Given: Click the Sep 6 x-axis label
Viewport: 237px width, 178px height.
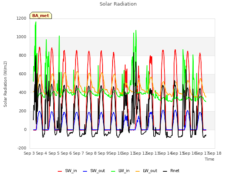Looking at the screenshot, I should click(66, 153).
